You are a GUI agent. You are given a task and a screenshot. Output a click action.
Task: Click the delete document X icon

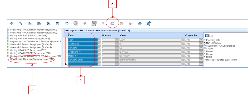point(48,24)
